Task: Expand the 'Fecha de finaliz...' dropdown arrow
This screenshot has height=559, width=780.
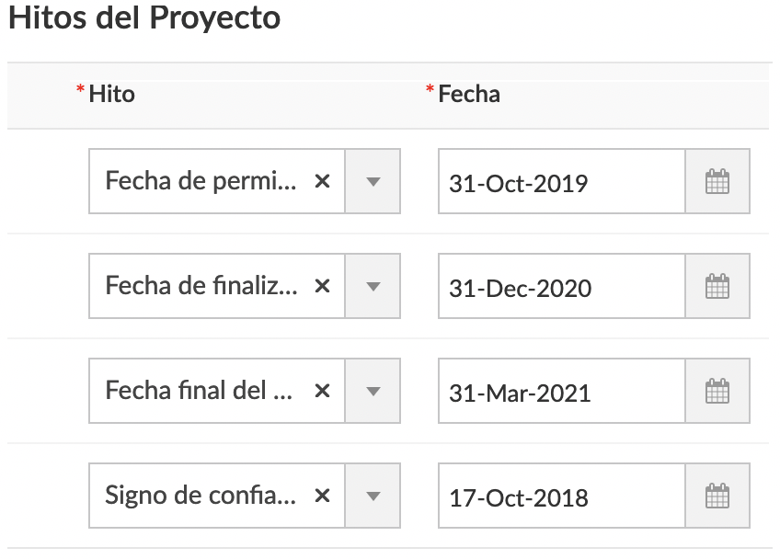Action: pyautogui.click(x=373, y=287)
